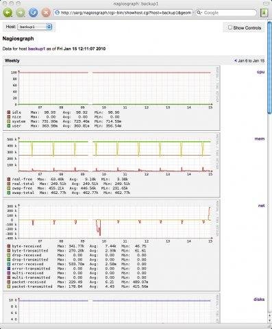272x329 pixels.
Task: Click the cpu weekly graph image
Action: pos(112,98)
